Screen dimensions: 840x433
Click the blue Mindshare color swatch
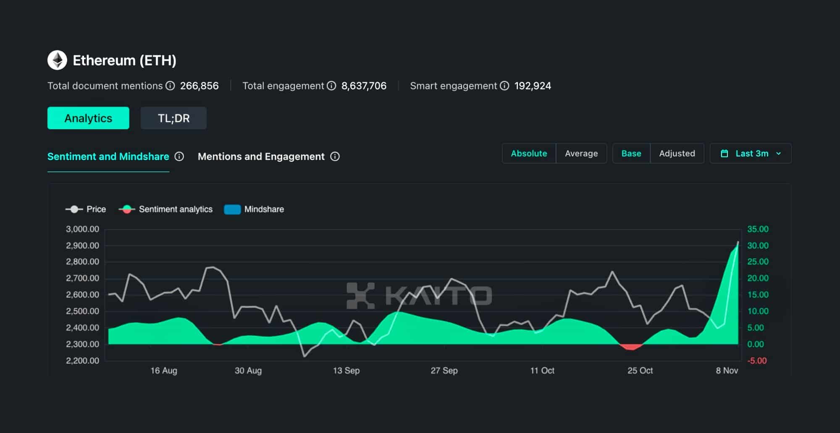coord(232,209)
